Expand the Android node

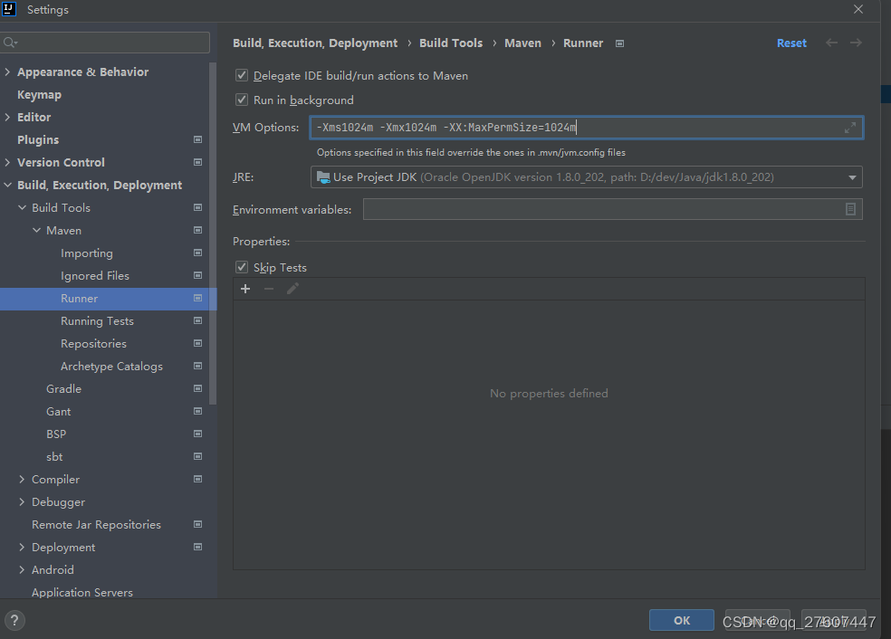click(22, 569)
